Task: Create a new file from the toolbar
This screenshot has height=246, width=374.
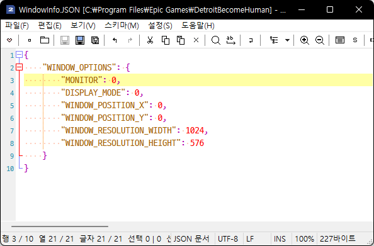Action: [30, 40]
